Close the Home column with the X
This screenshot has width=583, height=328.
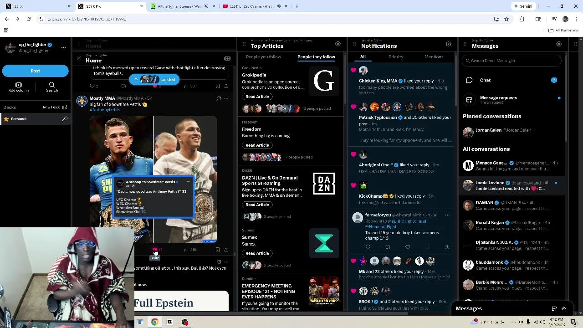(79, 59)
